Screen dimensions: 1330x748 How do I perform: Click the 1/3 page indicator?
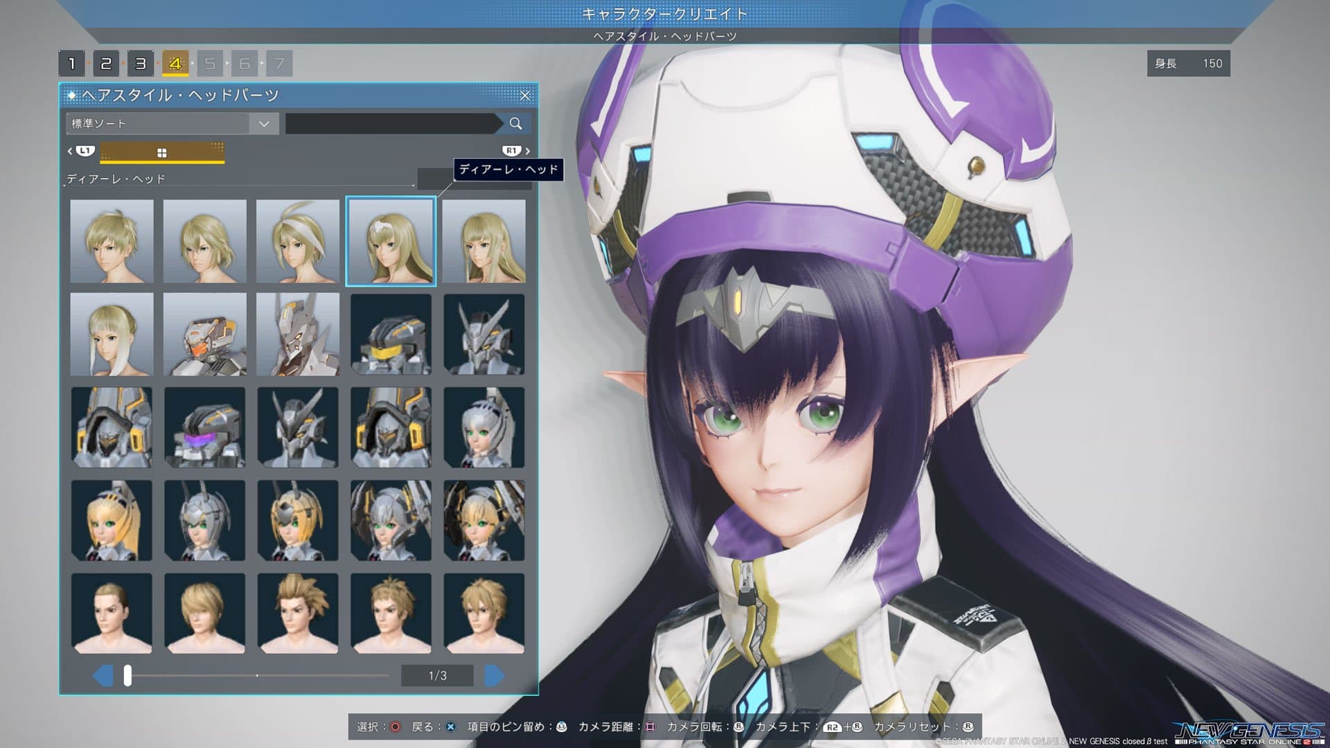pos(437,675)
